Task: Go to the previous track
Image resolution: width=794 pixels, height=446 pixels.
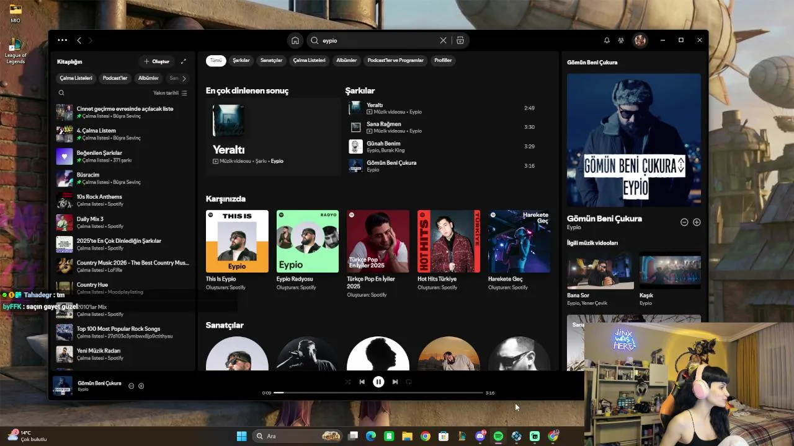Action: coord(362,382)
